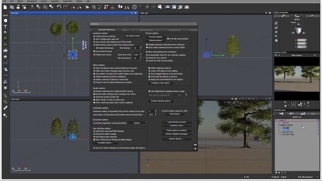Select the cloud tool in left toolbar
Screen dimensions: 322x181
point(6,51)
